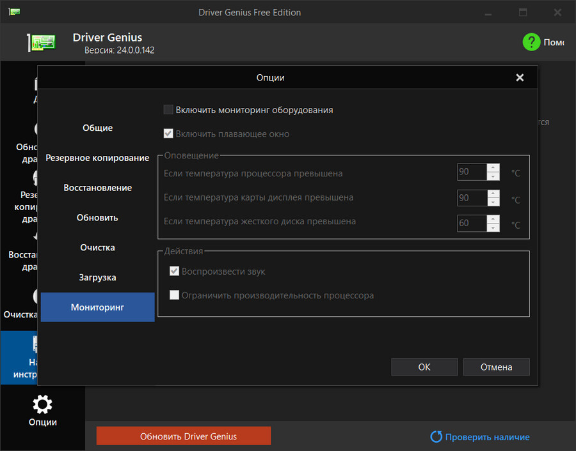Decrease processor temperature threshold spinner
This screenshot has height=451, width=576.
493,176
